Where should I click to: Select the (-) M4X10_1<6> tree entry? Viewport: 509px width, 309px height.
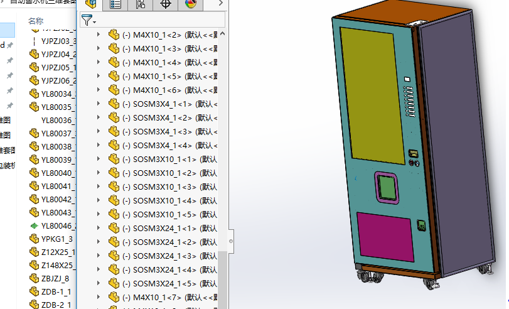click(x=170, y=90)
